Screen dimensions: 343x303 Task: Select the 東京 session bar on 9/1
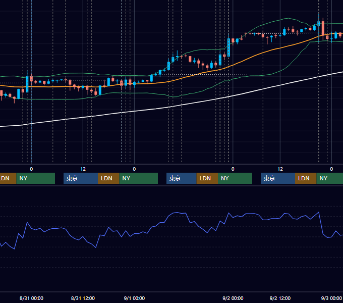pyautogui.click(x=182, y=178)
